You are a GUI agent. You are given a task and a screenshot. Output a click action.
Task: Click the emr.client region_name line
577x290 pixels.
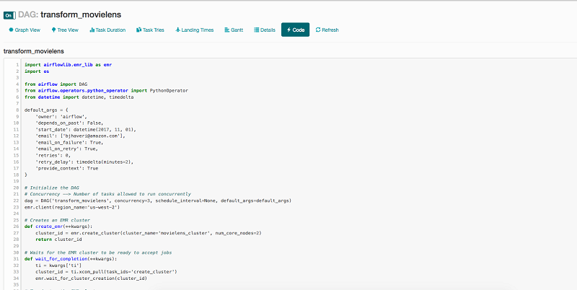[x=72, y=207]
